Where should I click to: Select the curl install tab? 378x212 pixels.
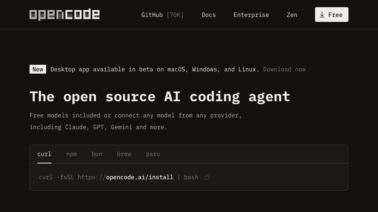tap(44, 154)
